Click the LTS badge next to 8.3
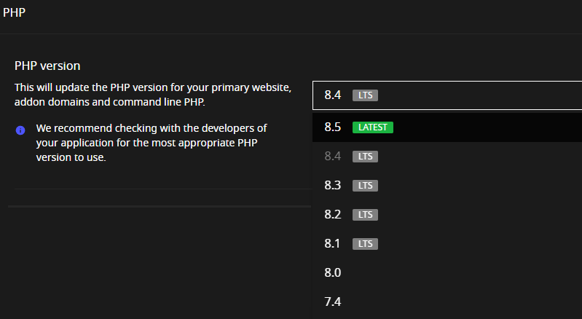The width and height of the screenshot is (582, 319). [366, 186]
